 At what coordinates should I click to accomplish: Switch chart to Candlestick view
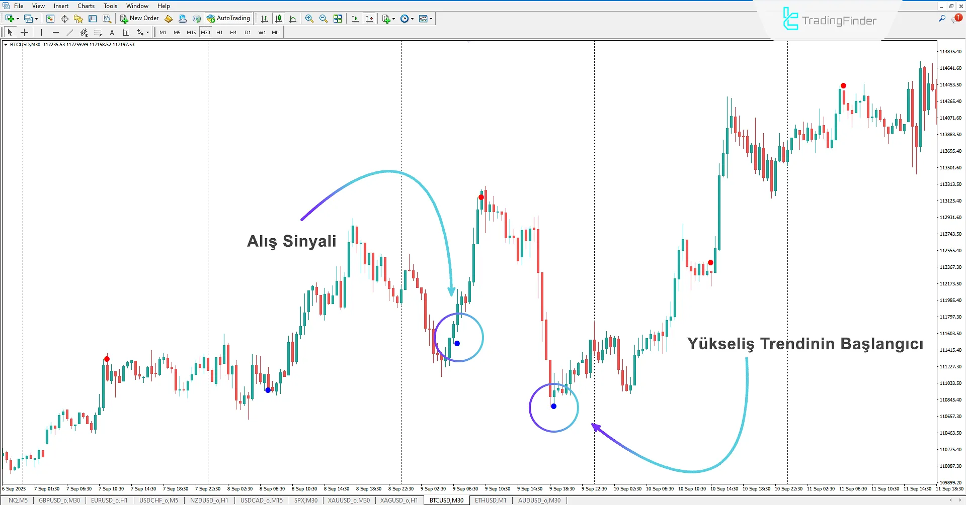pyautogui.click(x=279, y=19)
